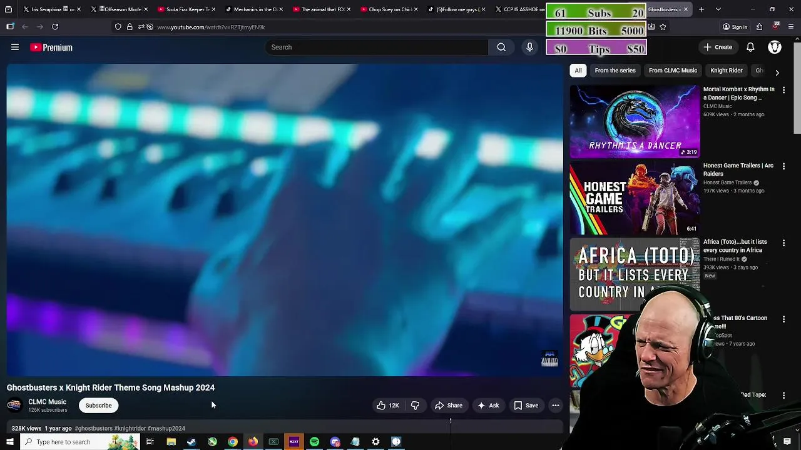
Task: Open Honest Game Trailers channel name
Action: point(727,182)
